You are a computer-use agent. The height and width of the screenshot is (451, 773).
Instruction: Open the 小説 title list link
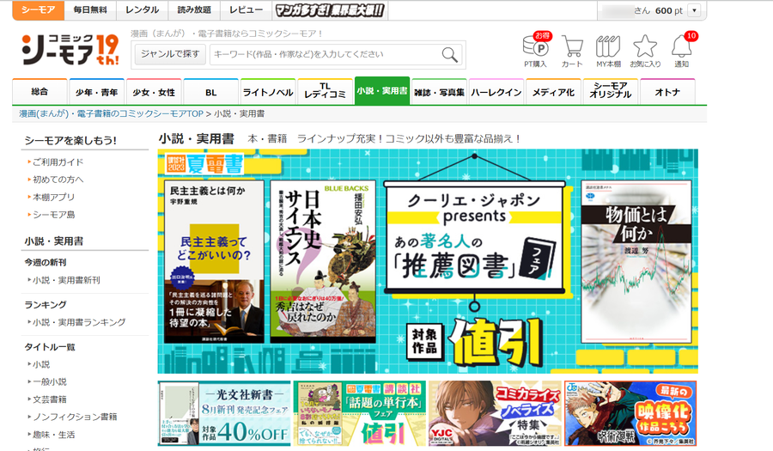click(x=41, y=365)
